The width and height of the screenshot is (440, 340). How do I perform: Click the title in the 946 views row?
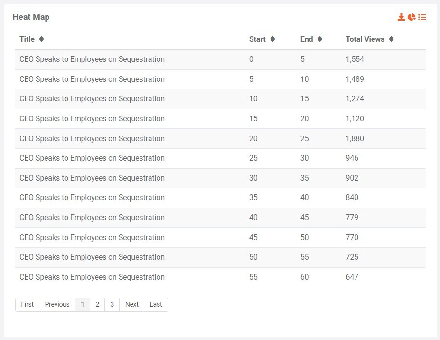coord(92,158)
